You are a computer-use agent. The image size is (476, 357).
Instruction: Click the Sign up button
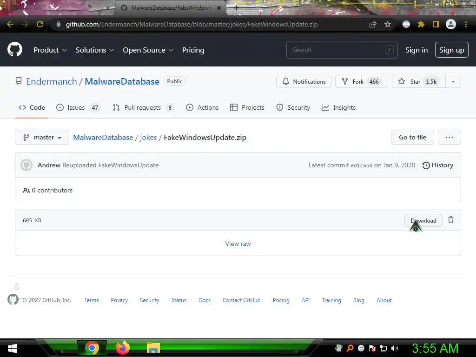(x=452, y=50)
